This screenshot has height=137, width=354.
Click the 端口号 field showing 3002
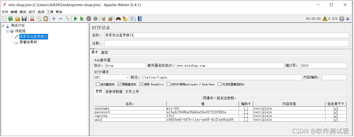tap(323, 66)
